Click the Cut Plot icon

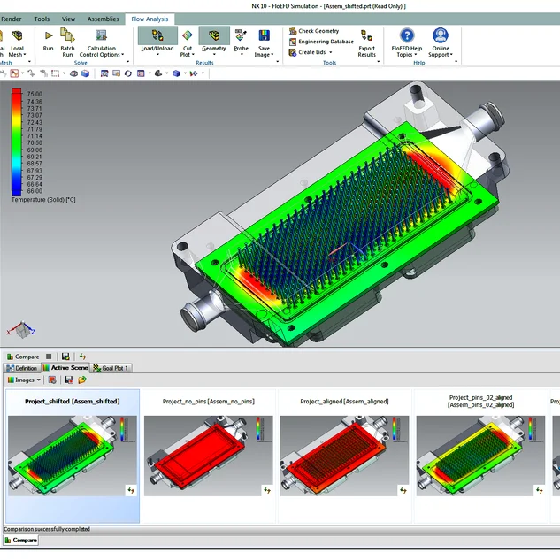tap(188, 35)
